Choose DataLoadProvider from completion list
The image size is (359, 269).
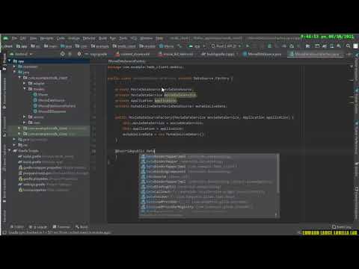pos(209,202)
